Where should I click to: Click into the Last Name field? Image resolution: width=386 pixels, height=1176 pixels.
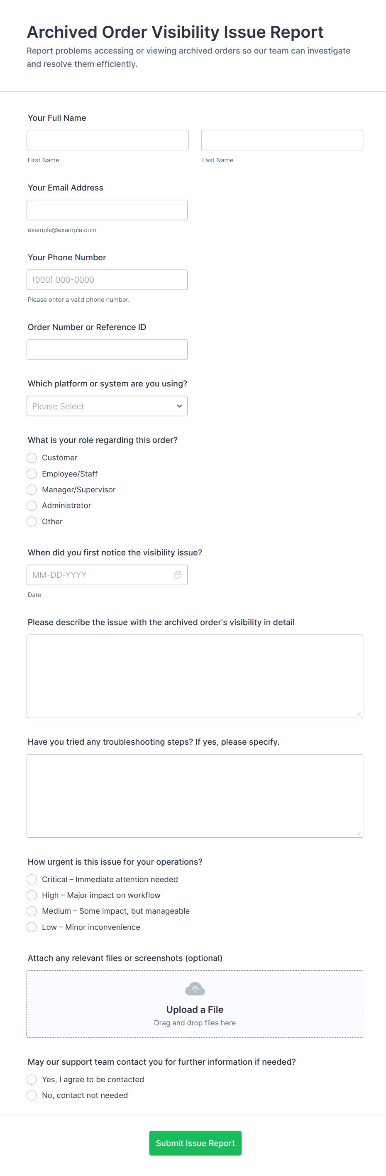(282, 140)
